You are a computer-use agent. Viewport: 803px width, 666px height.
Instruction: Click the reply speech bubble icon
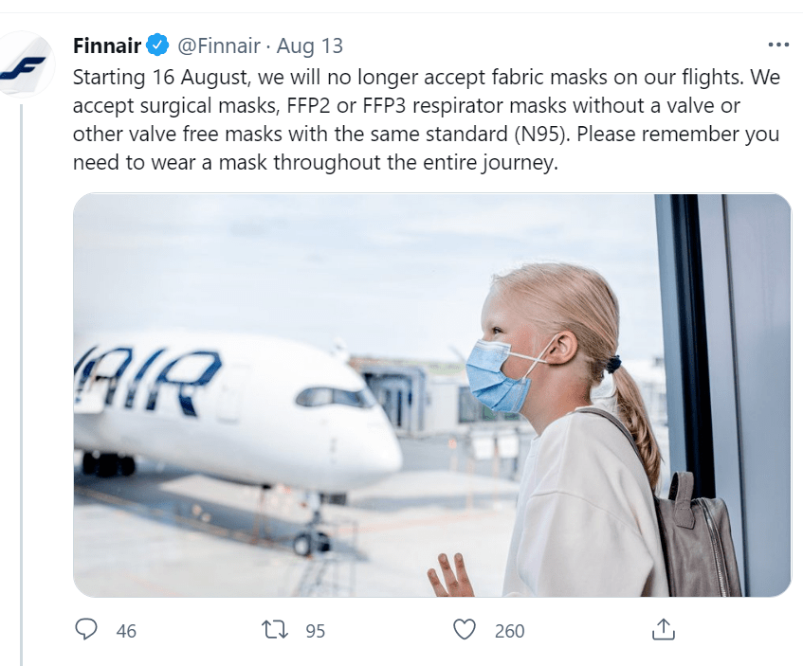[x=86, y=629]
